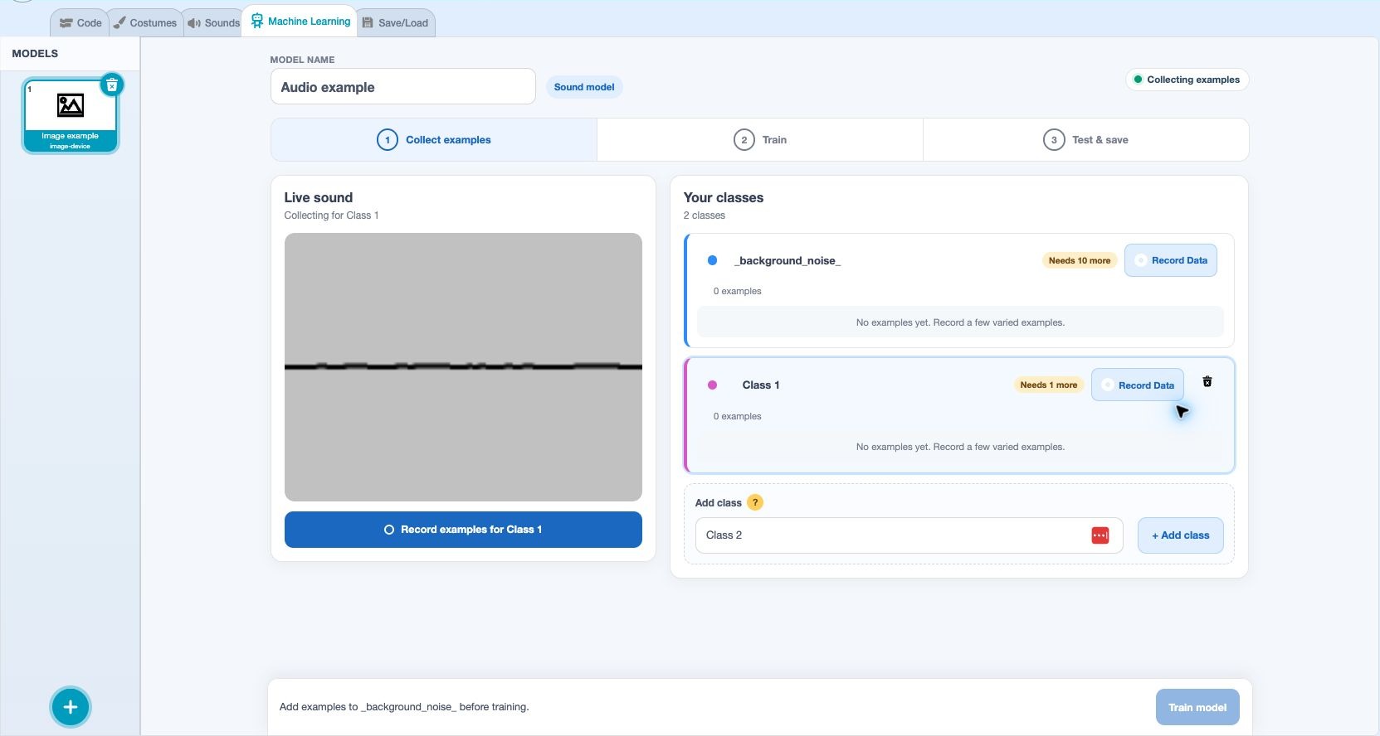The width and height of the screenshot is (1380, 736).
Task: Click the Train model button
Action: coord(1197,707)
